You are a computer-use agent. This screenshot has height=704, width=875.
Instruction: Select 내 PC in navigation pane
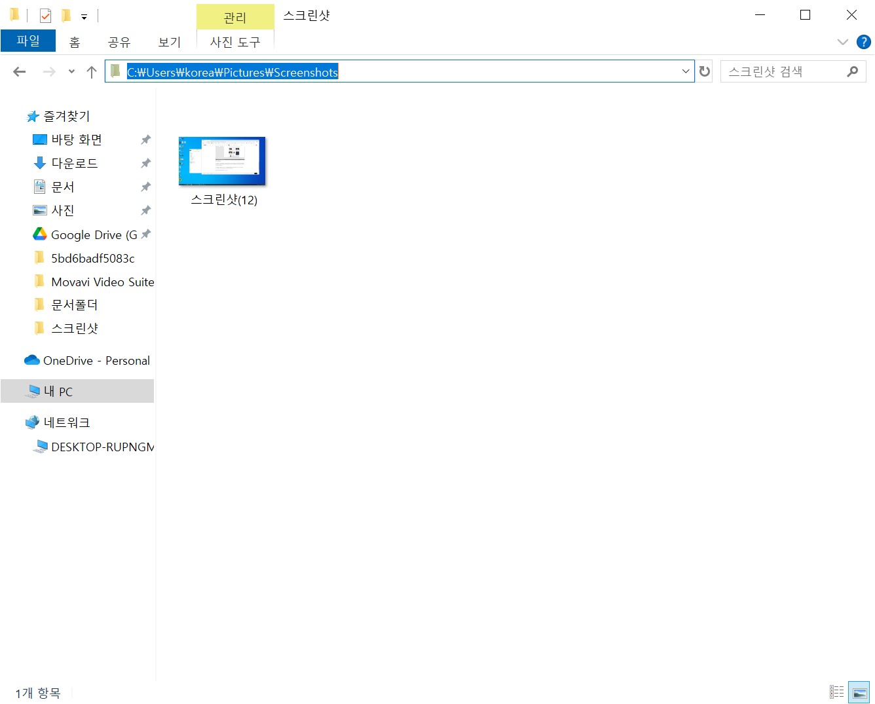point(77,391)
